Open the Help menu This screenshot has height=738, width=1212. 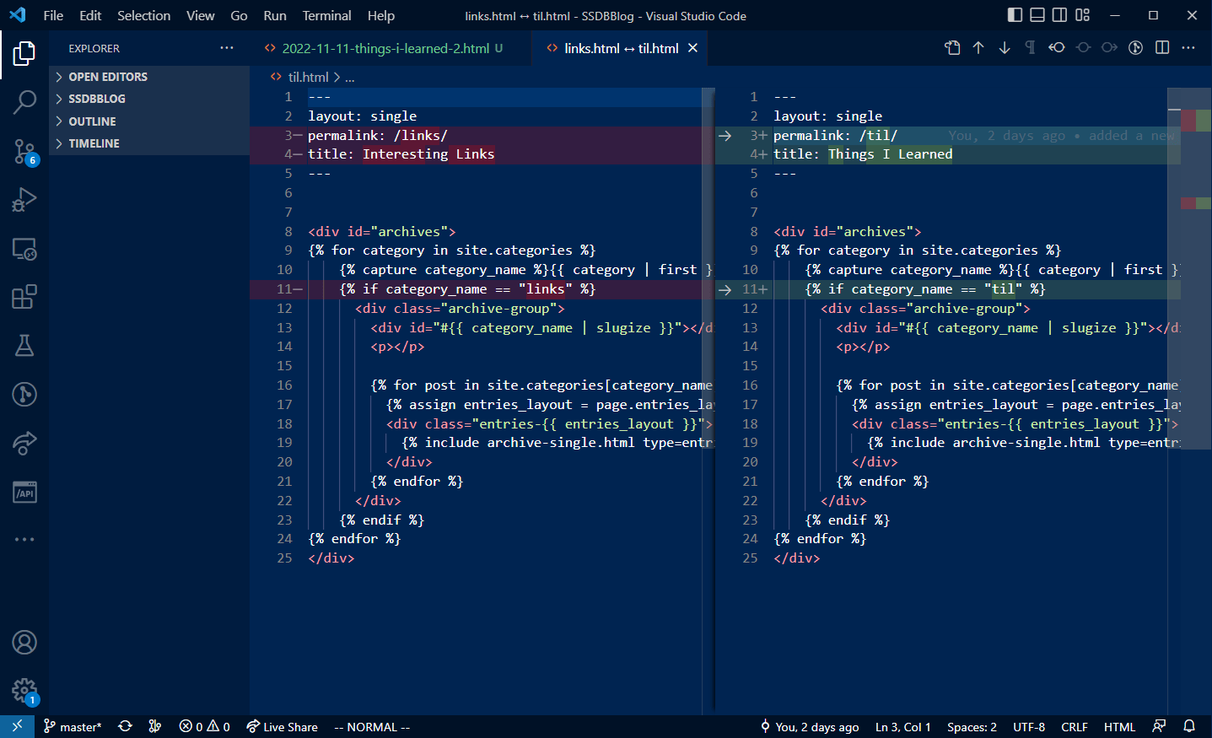point(381,15)
